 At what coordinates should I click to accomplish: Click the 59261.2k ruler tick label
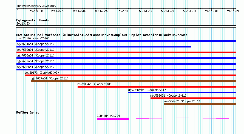168,11
